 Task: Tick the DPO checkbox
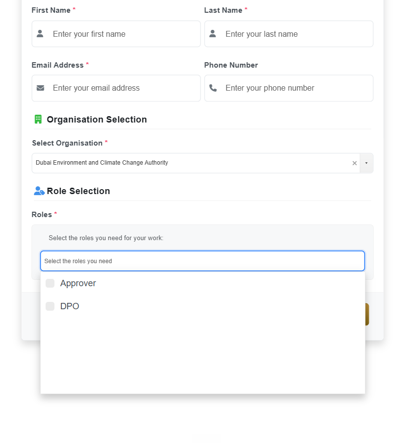[50, 306]
